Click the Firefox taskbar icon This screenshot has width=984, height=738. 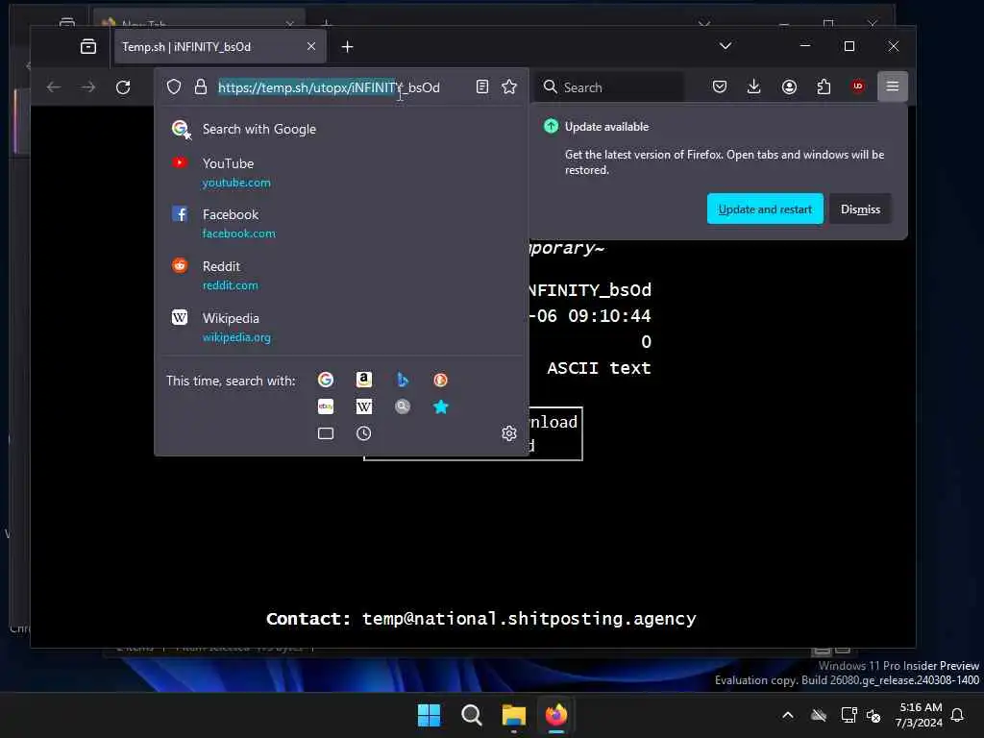click(x=556, y=715)
